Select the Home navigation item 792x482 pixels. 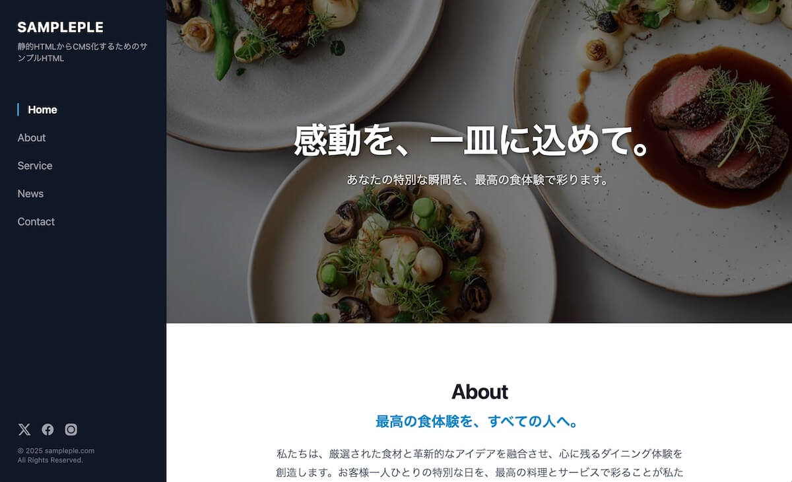pos(42,110)
